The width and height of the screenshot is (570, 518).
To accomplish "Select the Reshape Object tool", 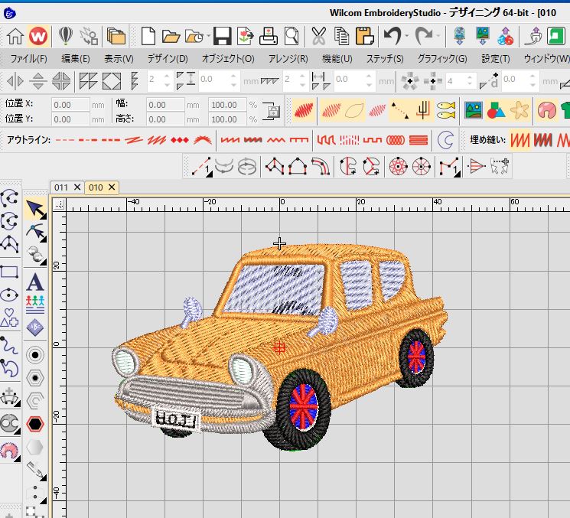I will 35,233.
